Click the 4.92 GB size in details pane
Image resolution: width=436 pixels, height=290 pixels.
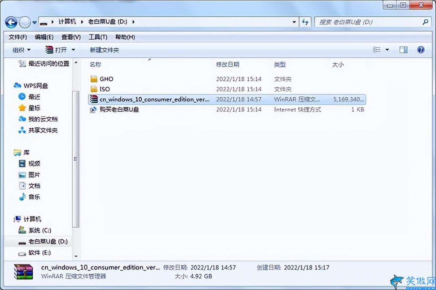tap(201, 276)
